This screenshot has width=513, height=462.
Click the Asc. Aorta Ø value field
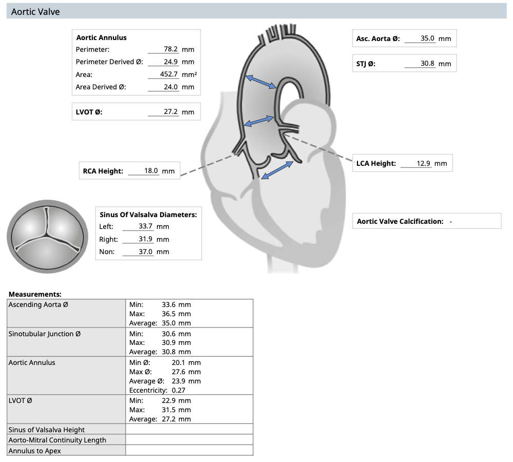(x=420, y=38)
